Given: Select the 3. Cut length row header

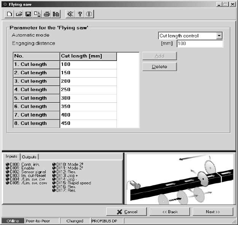Looking at the screenshot, I should (37, 81).
